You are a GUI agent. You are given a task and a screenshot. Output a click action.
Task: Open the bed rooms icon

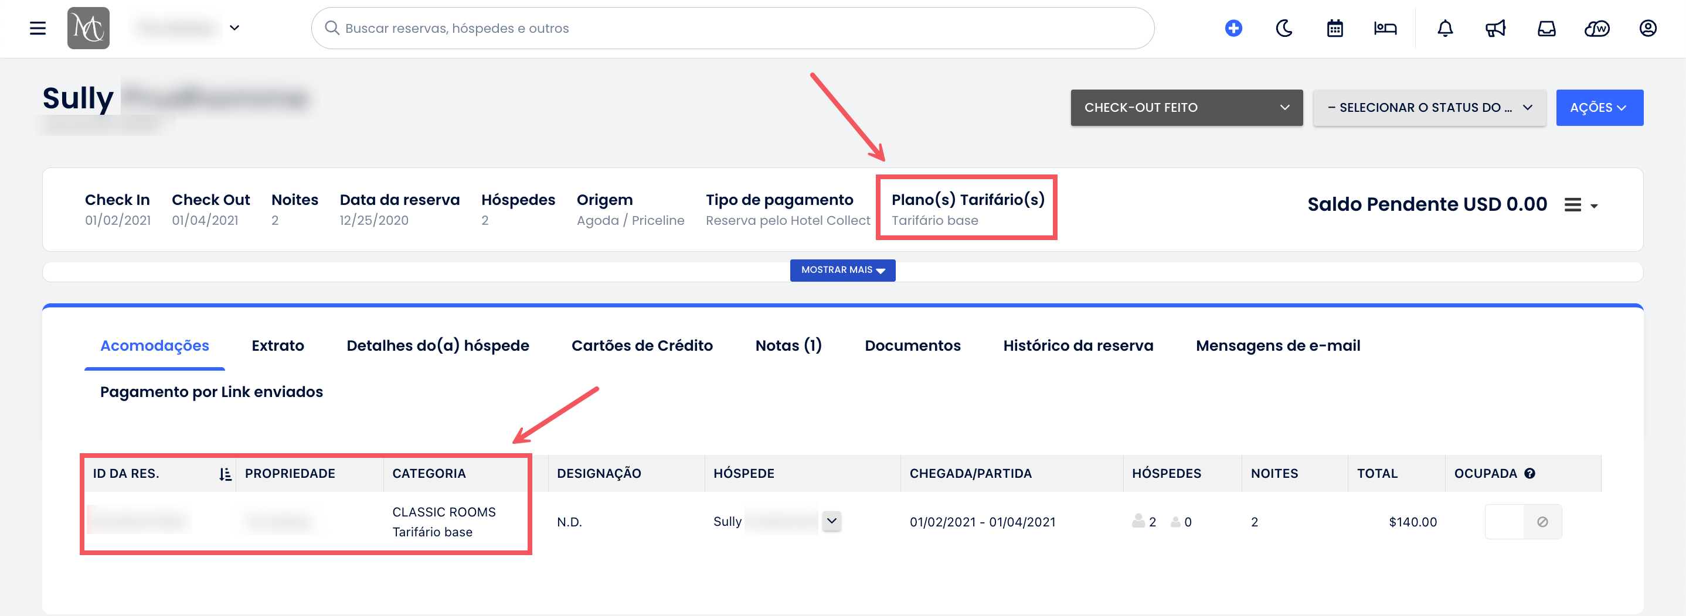(1385, 28)
